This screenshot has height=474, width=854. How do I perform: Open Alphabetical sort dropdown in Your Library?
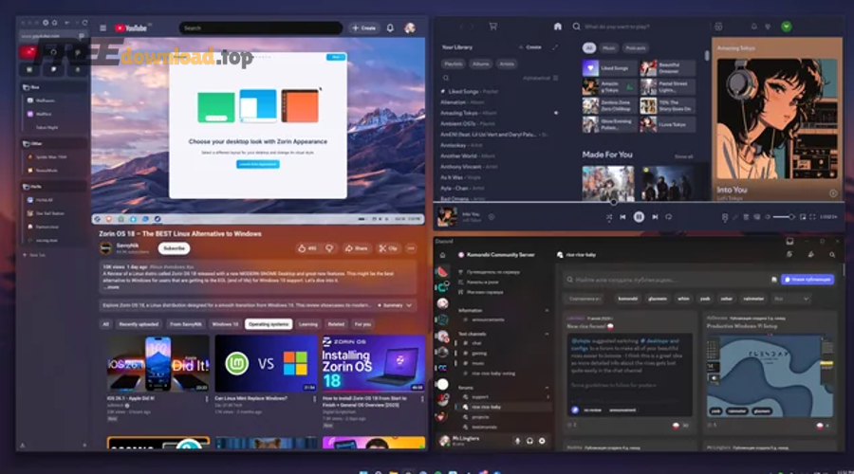[x=538, y=78]
